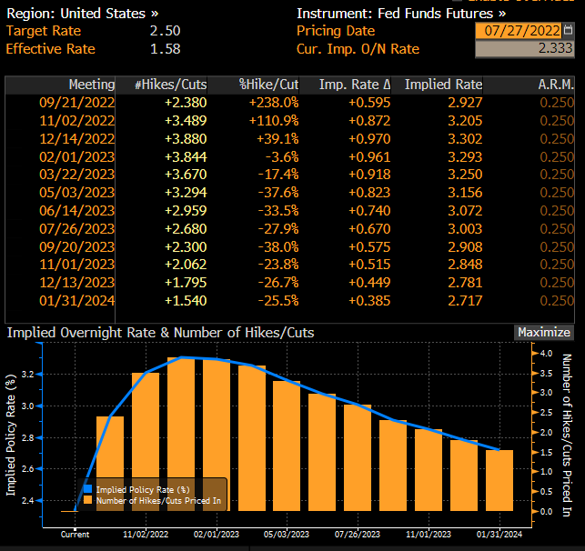Expand the Instrument: Fed Funds Futures selector
The height and width of the screenshot is (551, 585).
pyautogui.click(x=401, y=14)
